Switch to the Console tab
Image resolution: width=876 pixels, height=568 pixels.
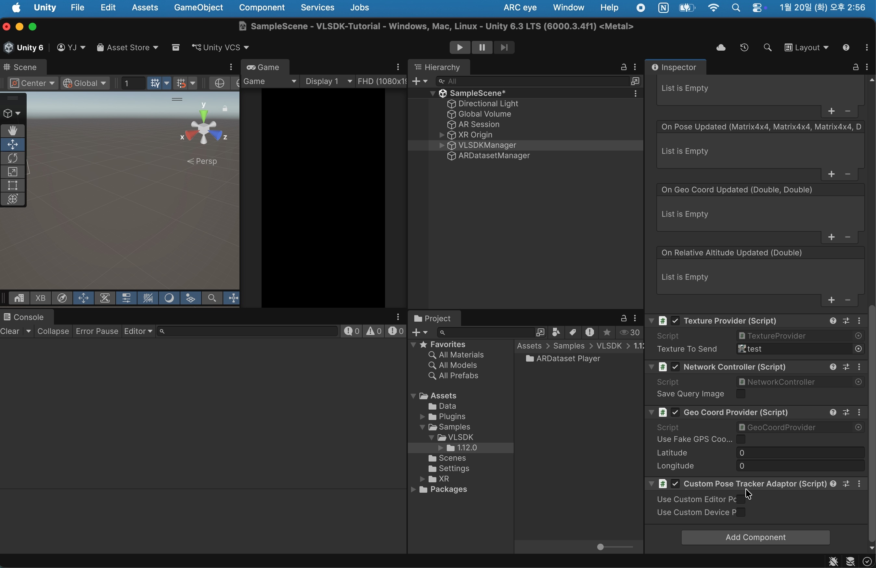click(x=24, y=317)
